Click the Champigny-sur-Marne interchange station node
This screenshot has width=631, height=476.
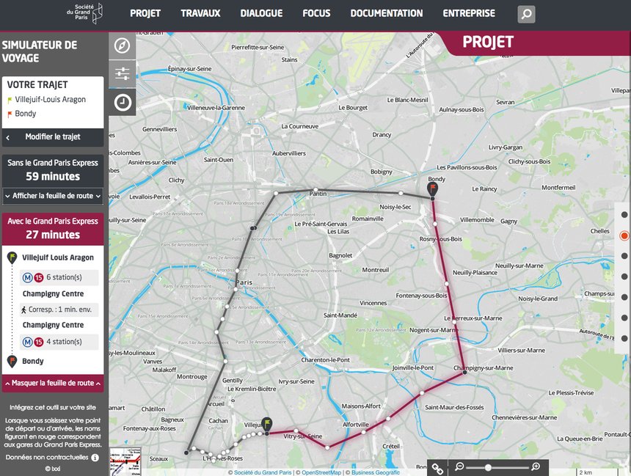[464, 373]
